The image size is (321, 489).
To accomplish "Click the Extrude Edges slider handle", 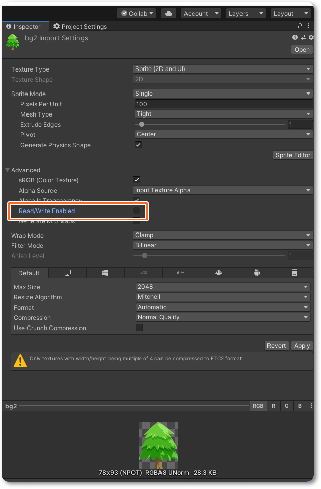I will 142,124.
